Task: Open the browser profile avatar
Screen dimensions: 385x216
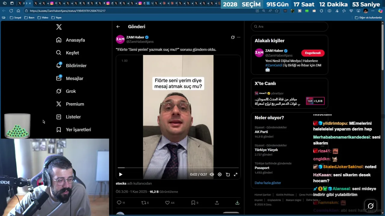Action: [x=366, y=11]
